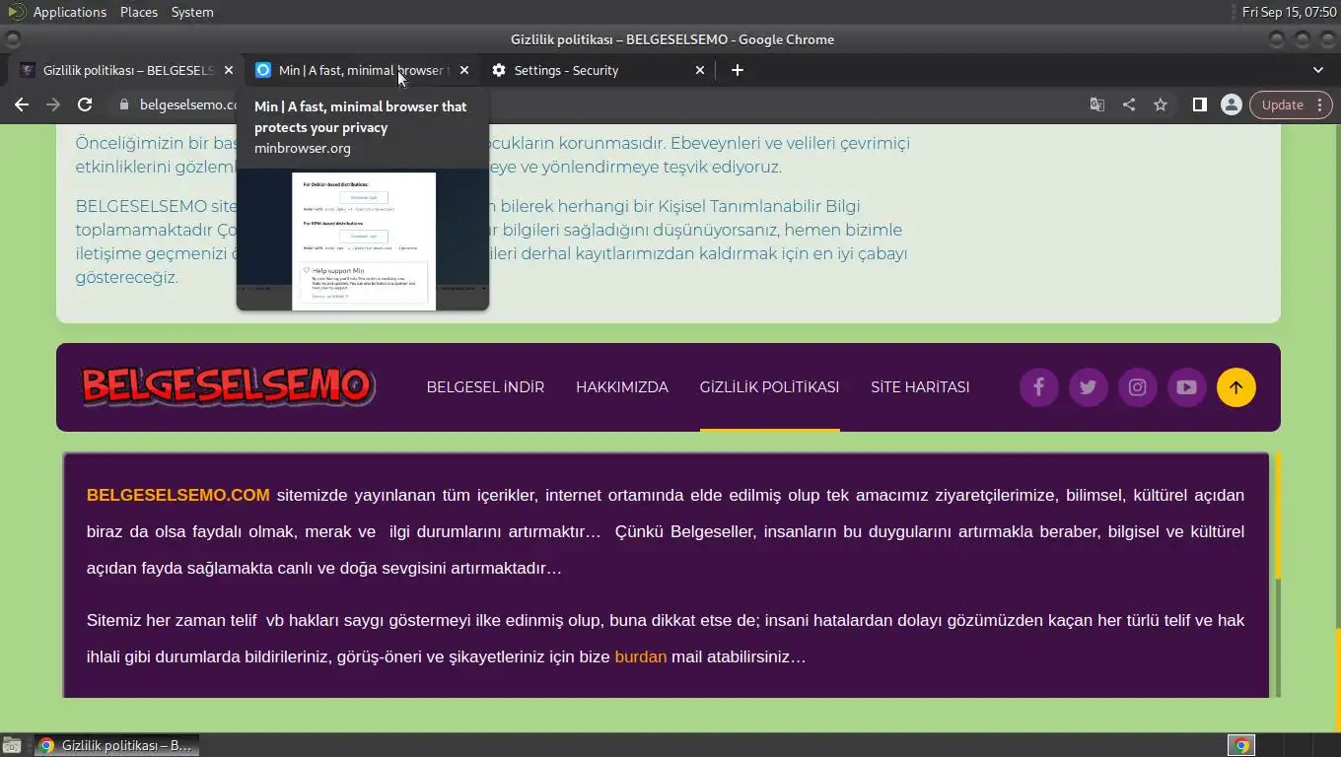Click the window menu button in titlebar
The height and width of the screenshot is (757, 1341).
coord(12,39)
